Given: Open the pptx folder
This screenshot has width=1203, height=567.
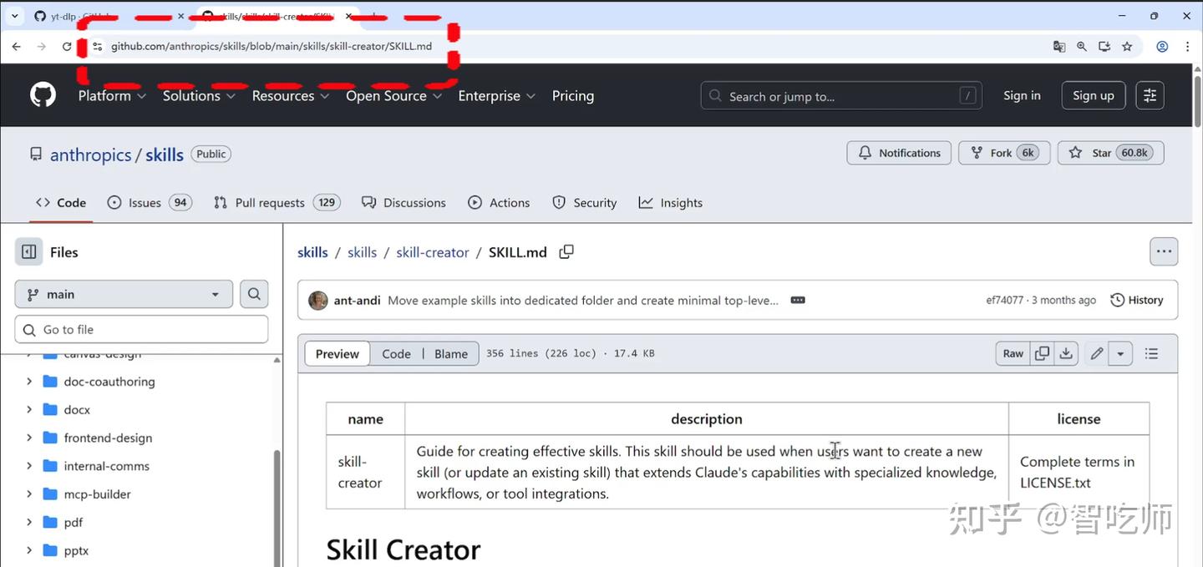Looking at the screenshot, I should point(76,550).
